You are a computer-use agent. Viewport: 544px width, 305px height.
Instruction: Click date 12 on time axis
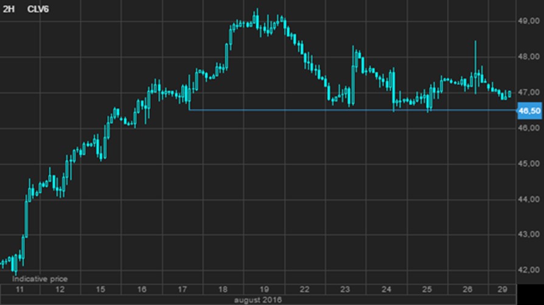pos(60,289)
